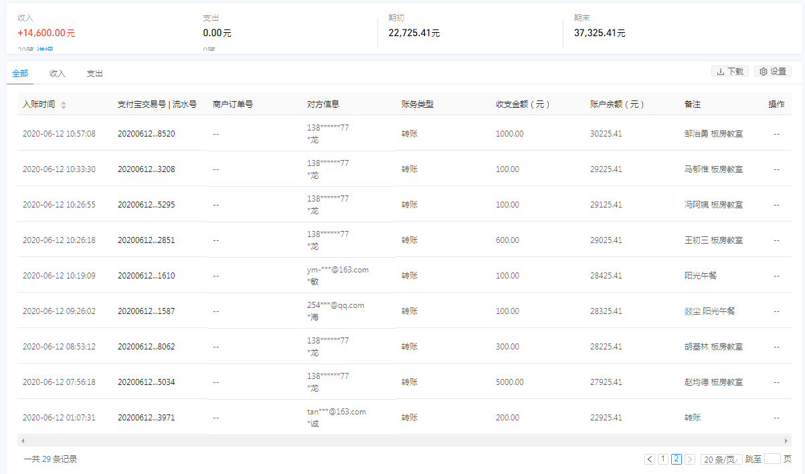Click the next page right chevron
Screen dimensions: 805x474
click(x=690, y=459)
